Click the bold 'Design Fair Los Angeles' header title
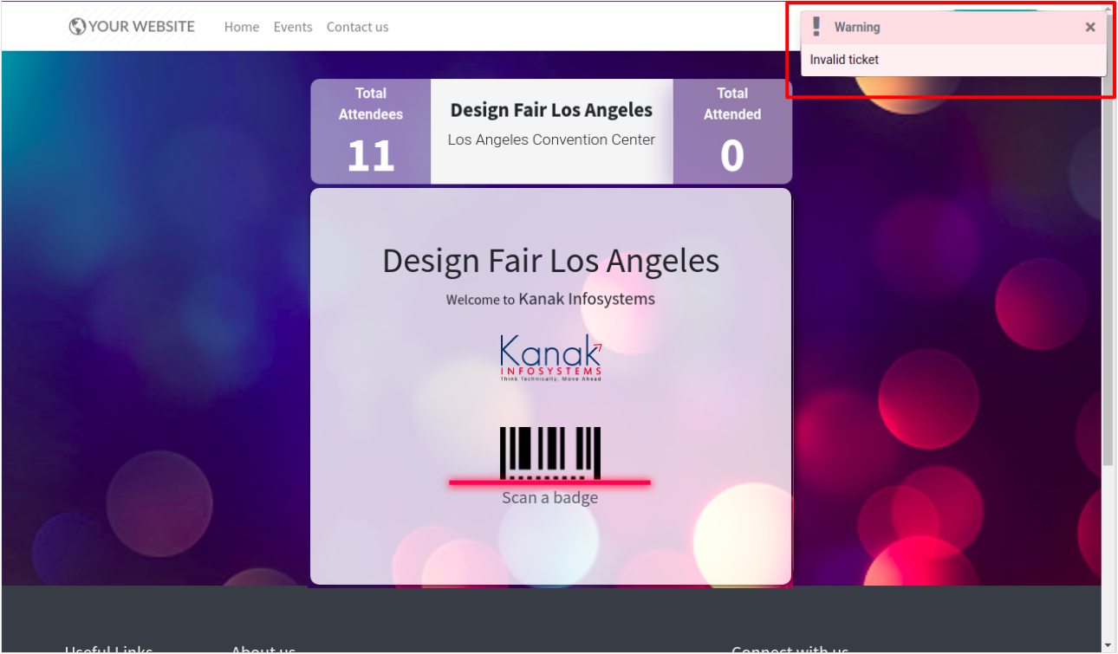Viewport: 1118px width, 654px height. click(551, 110)
